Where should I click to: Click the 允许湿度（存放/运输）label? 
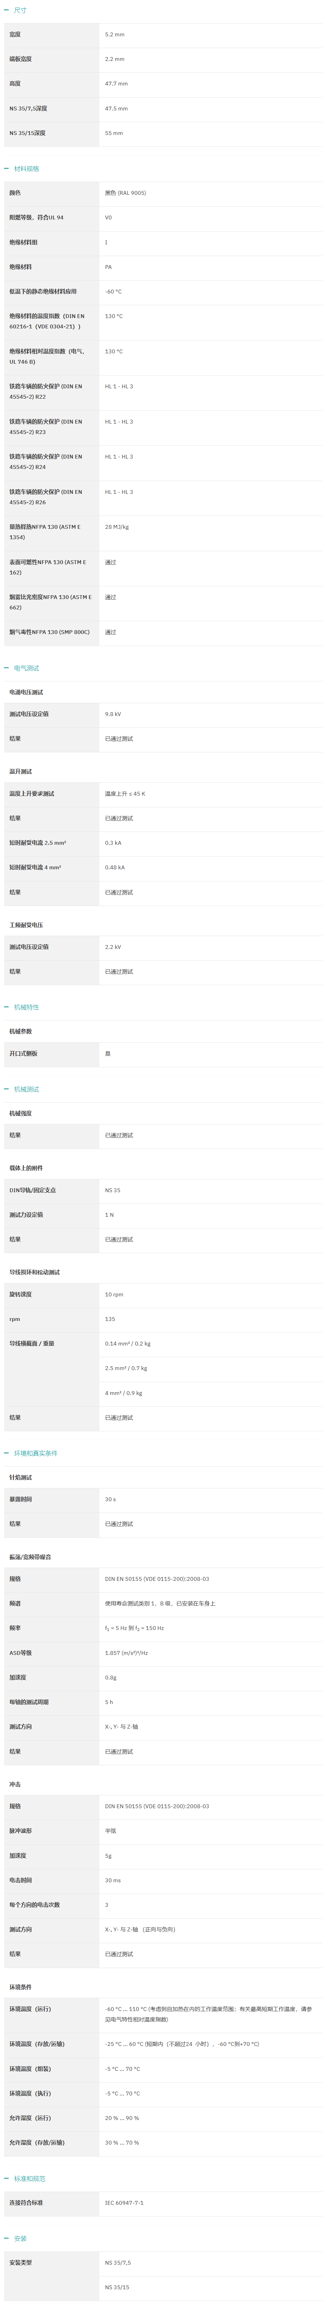coord(37,2142)
